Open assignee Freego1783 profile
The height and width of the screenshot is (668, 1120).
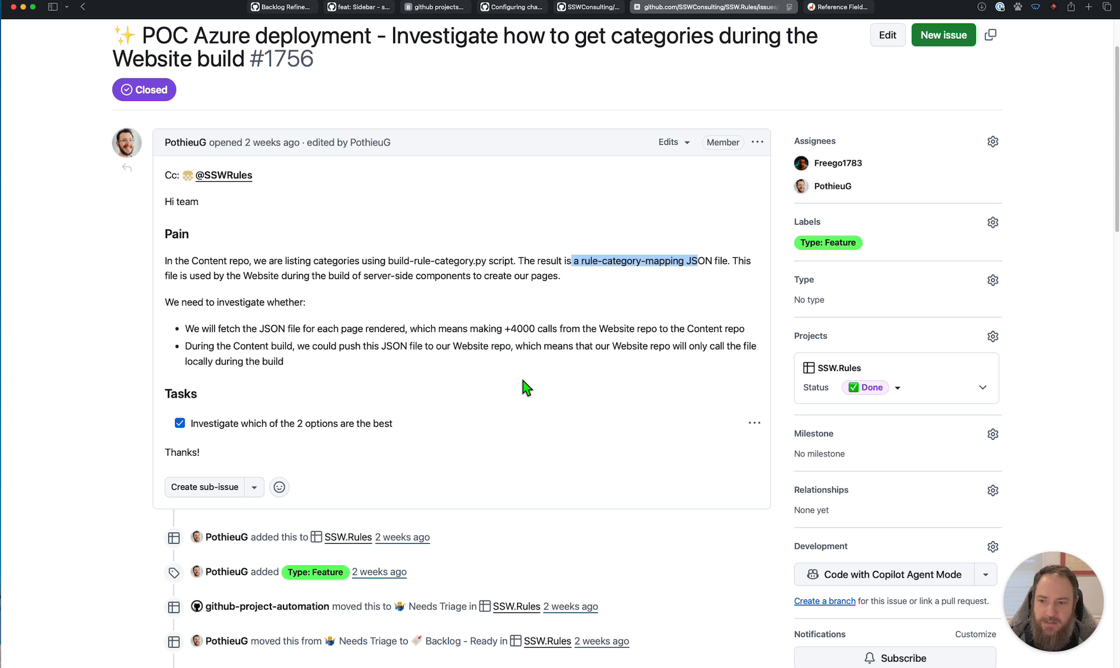click(x=838, y=163)
